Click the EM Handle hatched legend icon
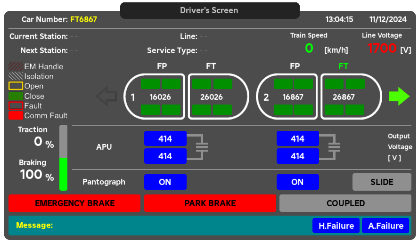418x242 pixels. click(16, 66)
